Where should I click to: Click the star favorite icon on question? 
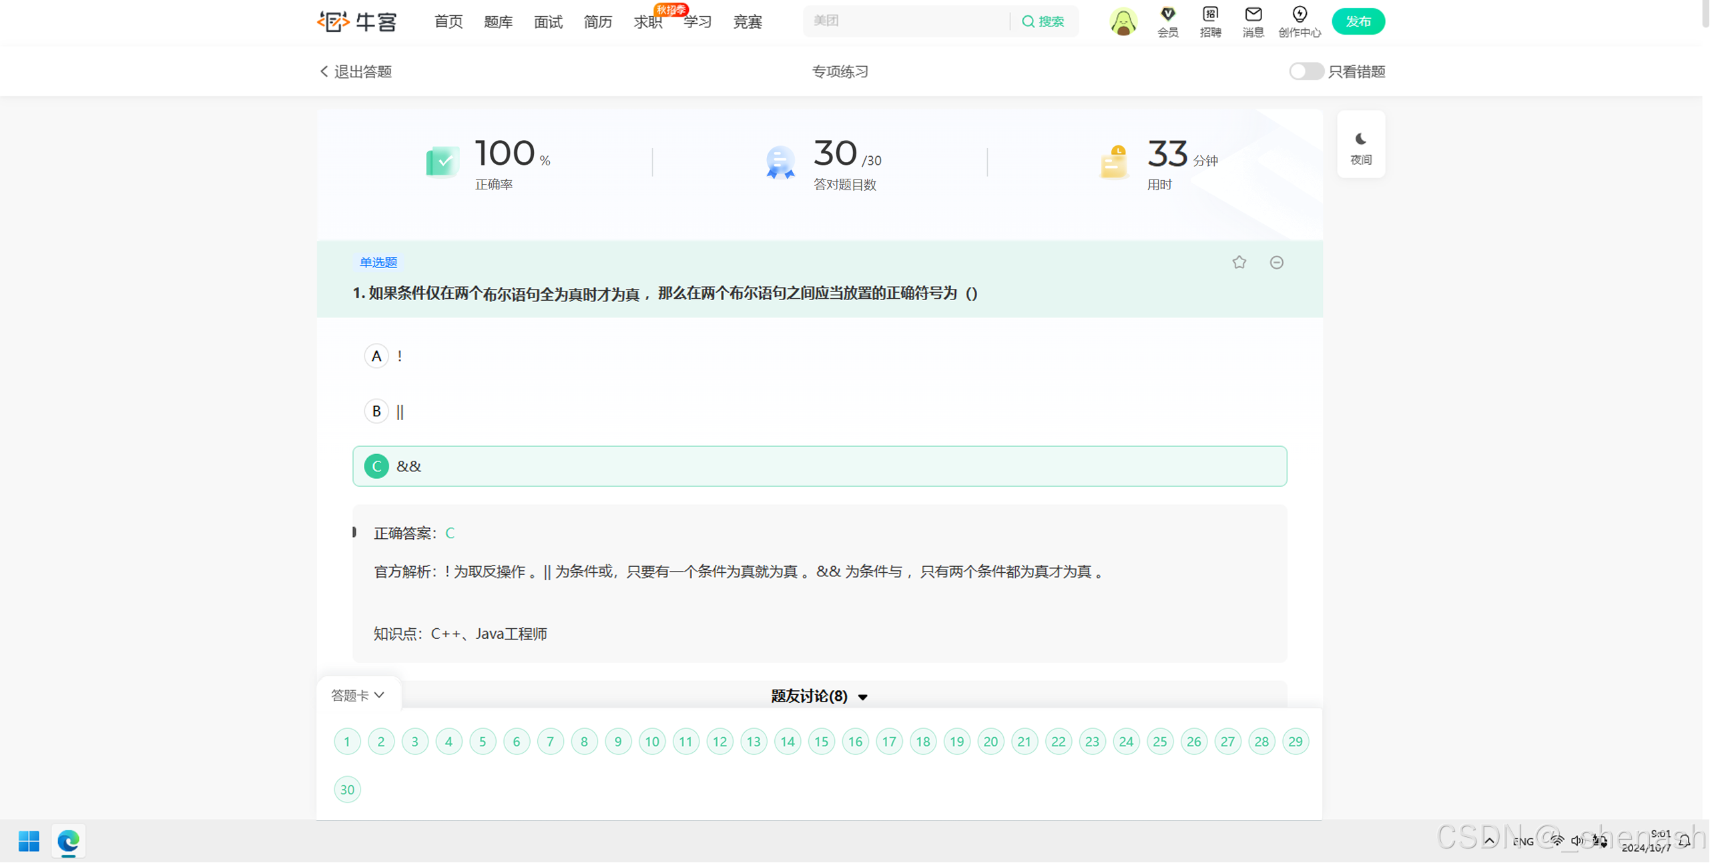(1239, 262)
